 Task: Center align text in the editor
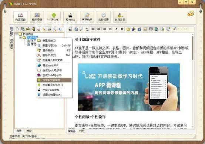99,29
